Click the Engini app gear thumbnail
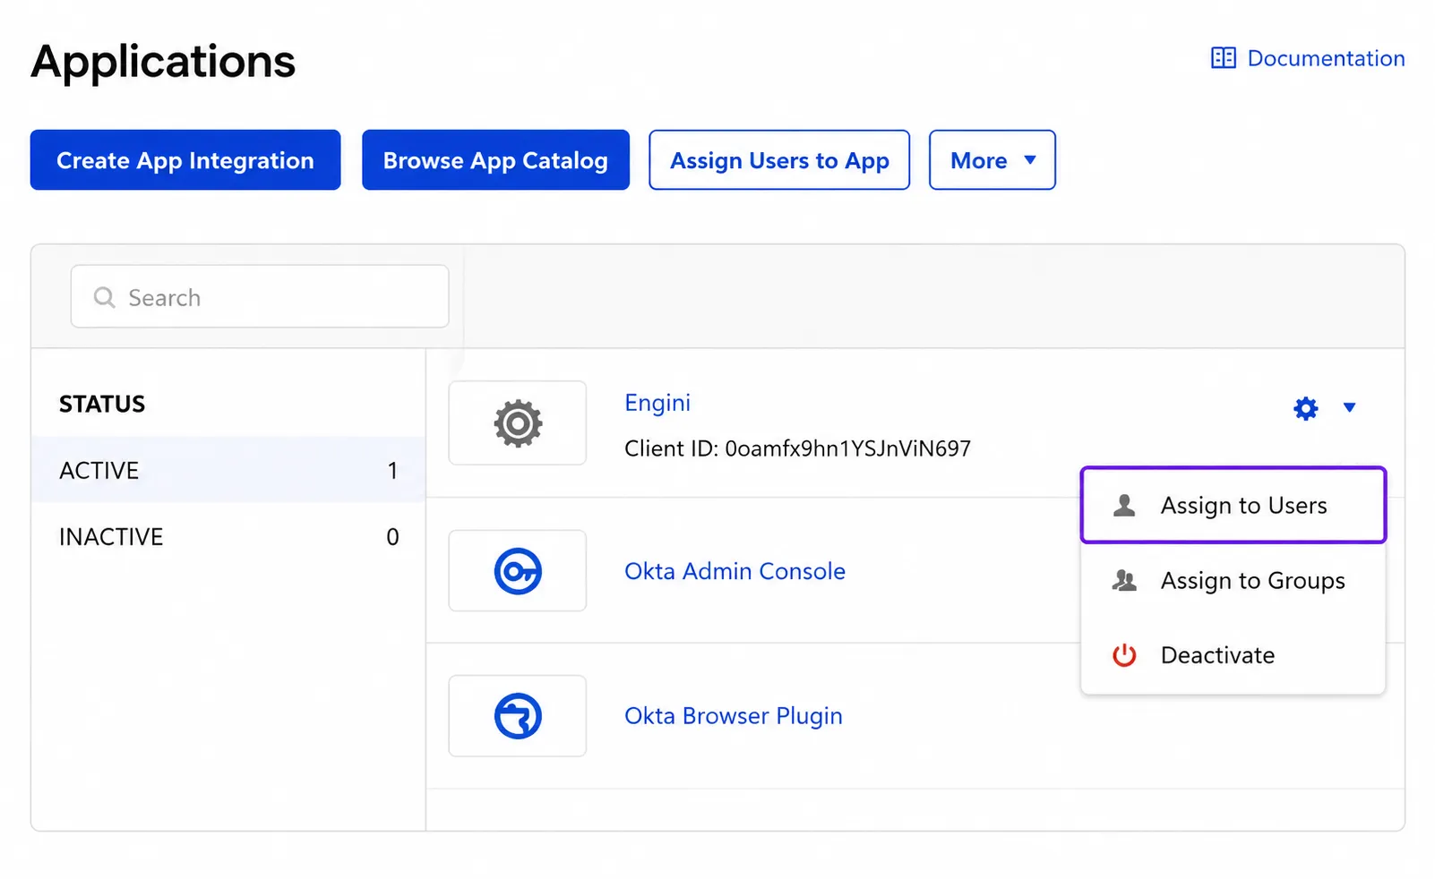Image resolution: width=1435 pixels, height=879 pixels. pyautogui.click(x=518, y=423)
